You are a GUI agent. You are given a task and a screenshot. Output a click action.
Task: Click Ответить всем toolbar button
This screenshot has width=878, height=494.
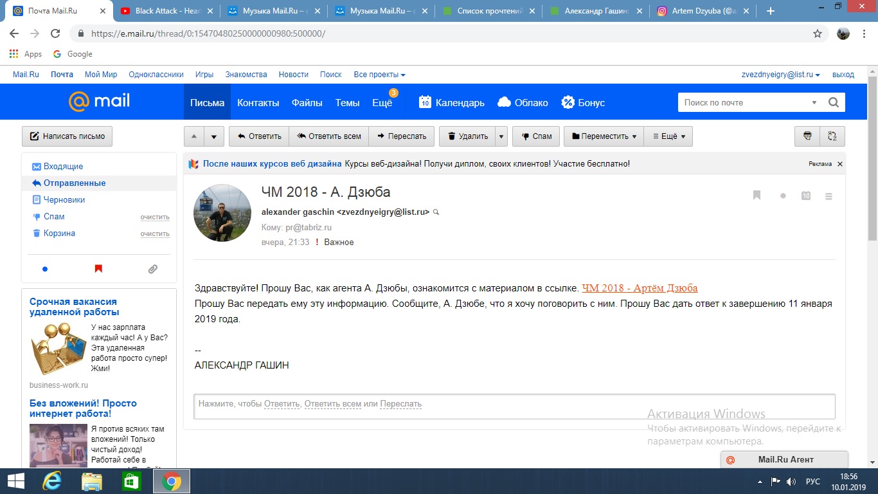[x=329, y=136]
